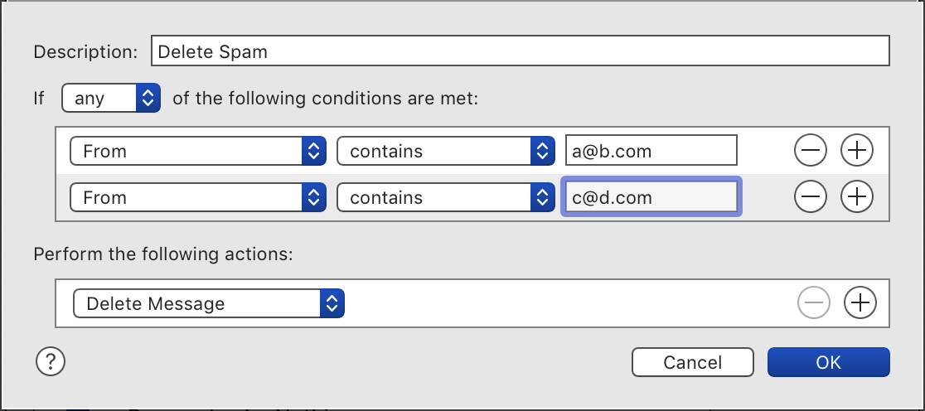Open the 'any' conditions popup menu

(x=111, y=99)
